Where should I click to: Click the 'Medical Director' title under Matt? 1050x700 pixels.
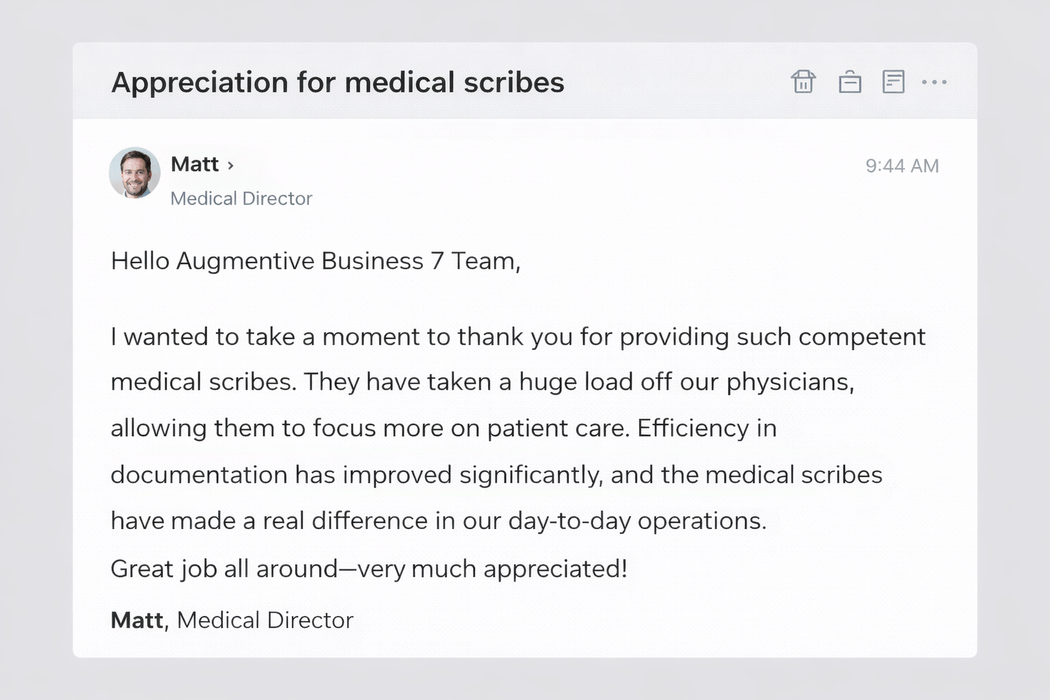tap(241, 198)
